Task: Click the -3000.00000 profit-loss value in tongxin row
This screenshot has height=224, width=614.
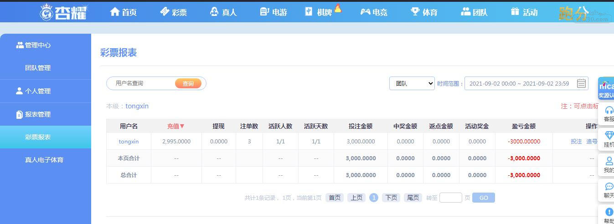Action: point(524,142)
